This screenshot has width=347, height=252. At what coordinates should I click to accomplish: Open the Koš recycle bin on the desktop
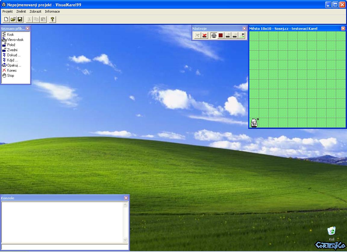[332, 233]
